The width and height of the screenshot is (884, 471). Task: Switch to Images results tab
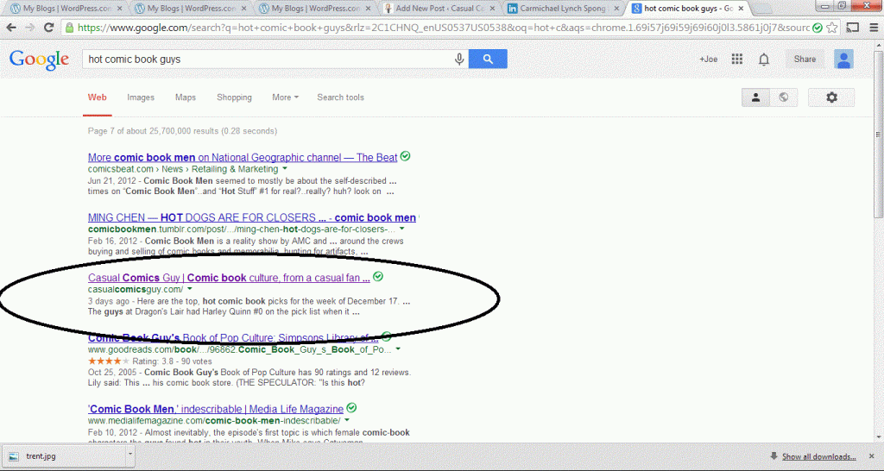141,97
